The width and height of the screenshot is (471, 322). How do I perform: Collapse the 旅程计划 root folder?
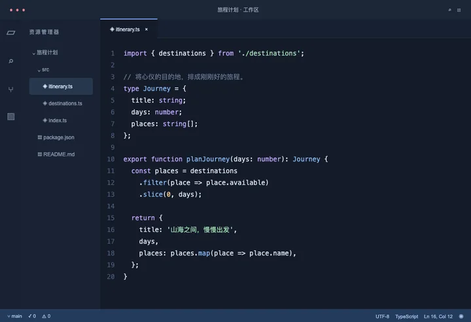point(33,53)
